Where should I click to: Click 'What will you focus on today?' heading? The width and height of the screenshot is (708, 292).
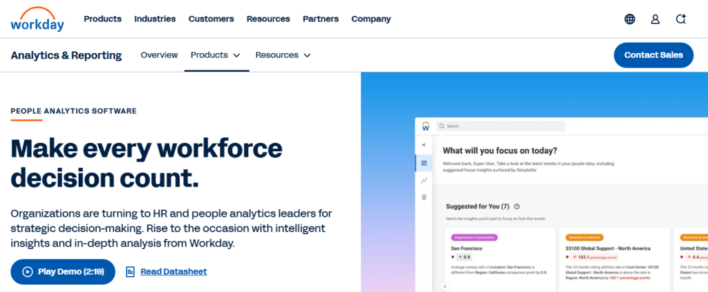tap(500, 150)
